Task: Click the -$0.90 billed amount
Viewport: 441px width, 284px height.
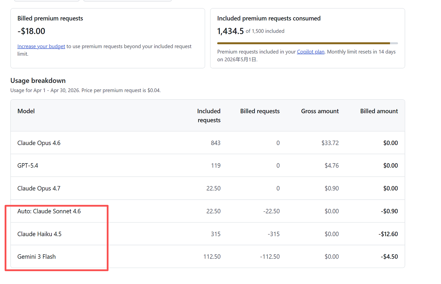Action: click(x=389, y=211)
